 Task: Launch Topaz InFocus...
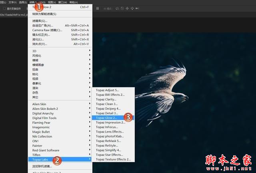(113, 127)
